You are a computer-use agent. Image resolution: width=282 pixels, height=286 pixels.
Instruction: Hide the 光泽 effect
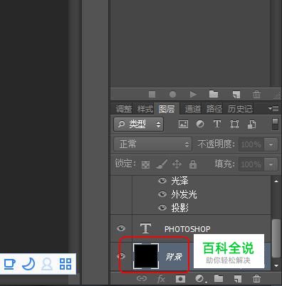click(162, 181)
